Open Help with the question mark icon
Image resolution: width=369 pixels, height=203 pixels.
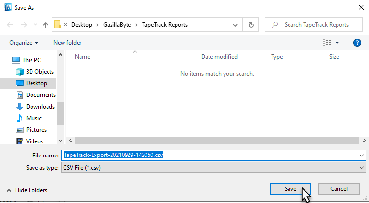point(357,43)
